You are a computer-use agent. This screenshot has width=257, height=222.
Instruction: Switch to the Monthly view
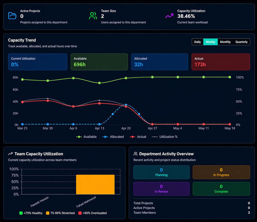(225, 42)
